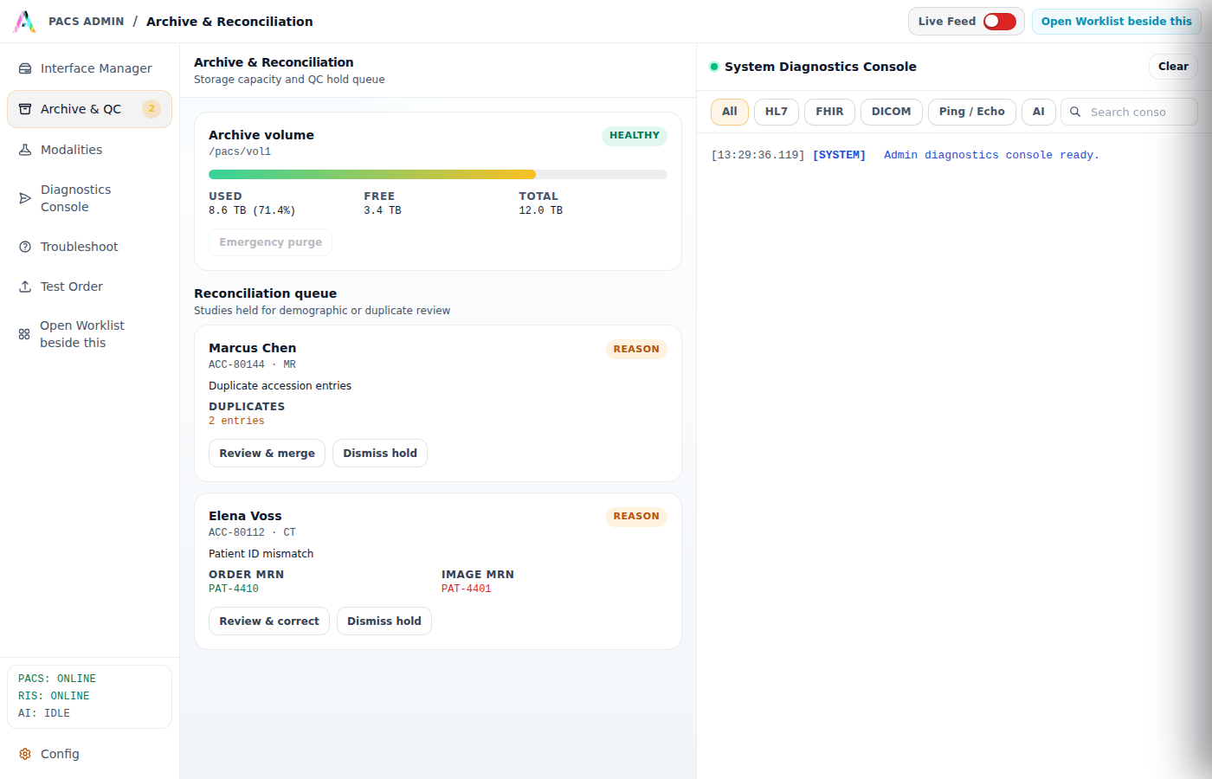
Task: Click the Config gear icon
Action: coord(25,754)
